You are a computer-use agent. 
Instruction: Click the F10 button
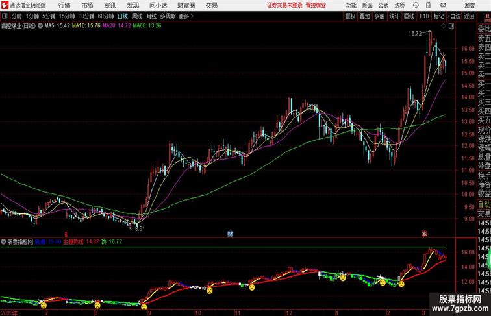tap(424, 16)
